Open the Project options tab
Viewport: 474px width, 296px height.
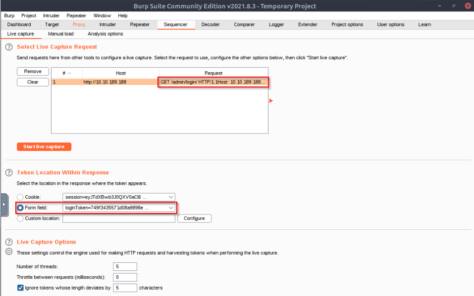coord(347,24)
